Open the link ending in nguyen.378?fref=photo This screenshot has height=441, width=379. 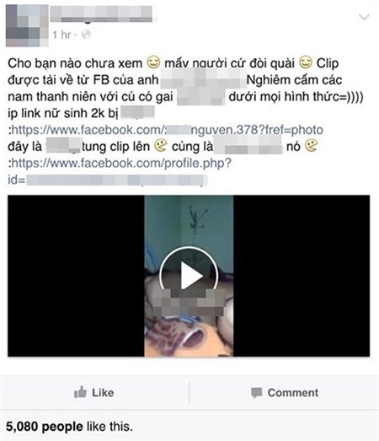click(166, 130)
